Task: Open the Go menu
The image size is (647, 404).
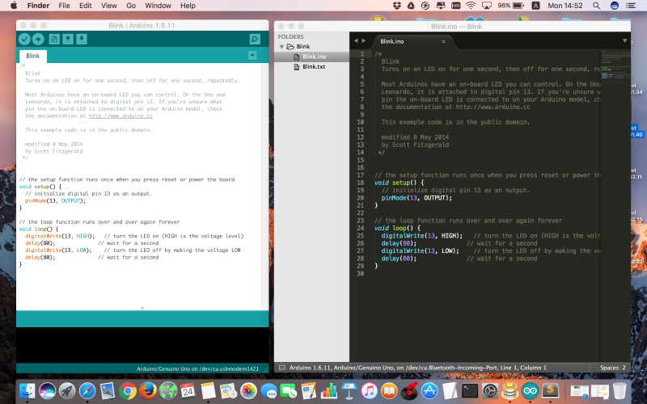Action: pos(131,6)
